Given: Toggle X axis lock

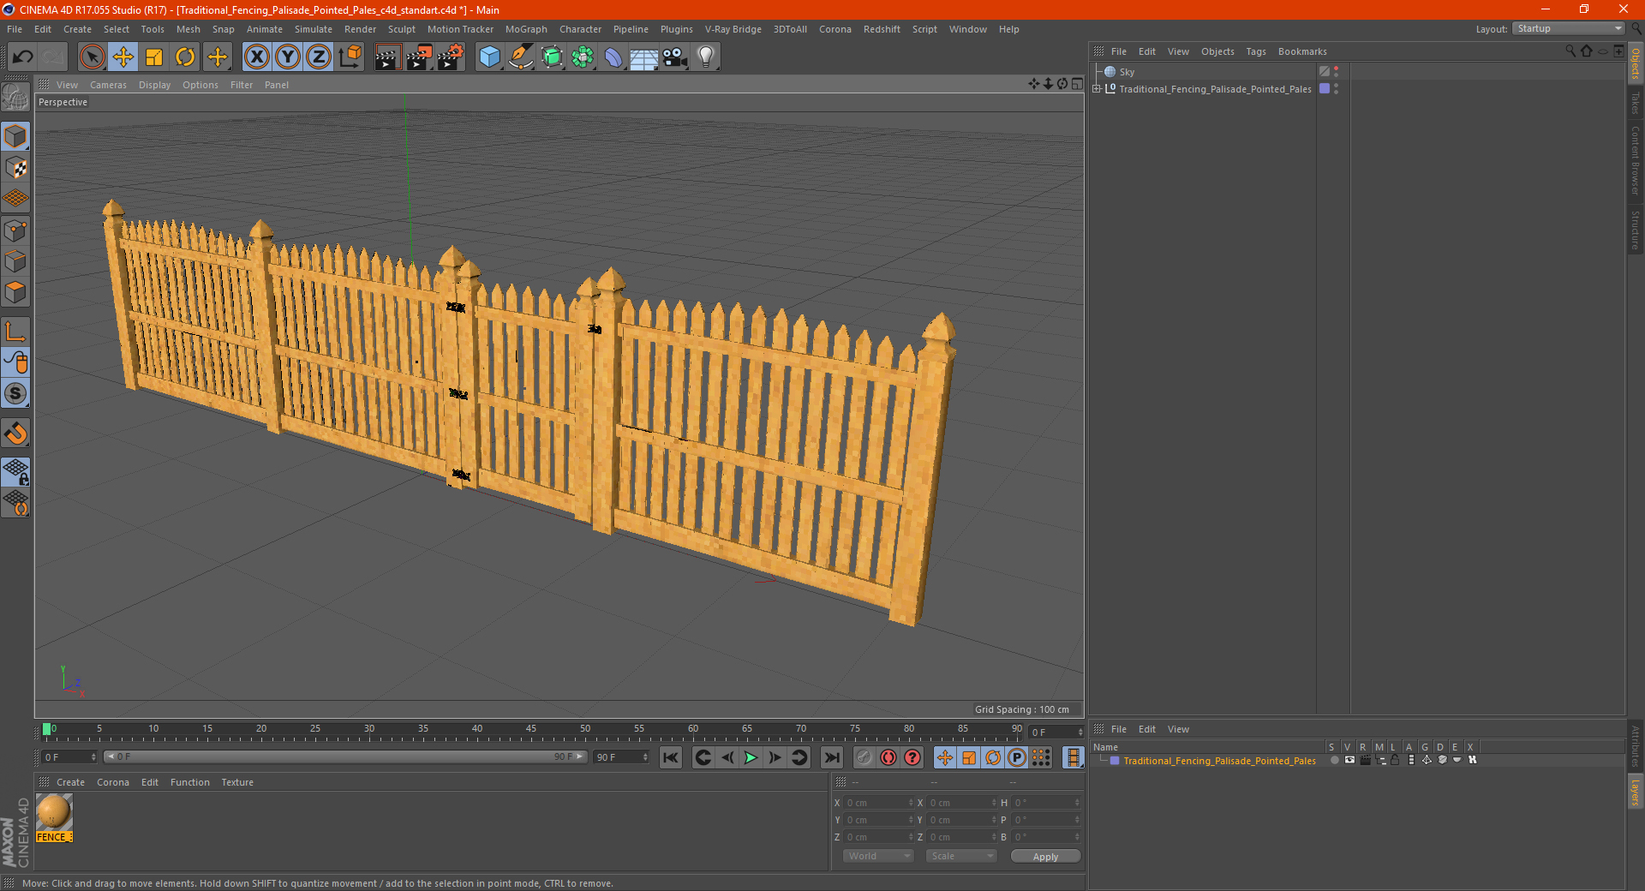Looking at the screenshot, I should 256,57.
